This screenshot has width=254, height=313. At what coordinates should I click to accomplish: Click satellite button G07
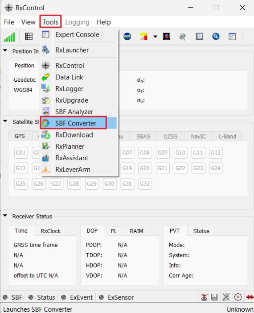click(x=127, y=153)
